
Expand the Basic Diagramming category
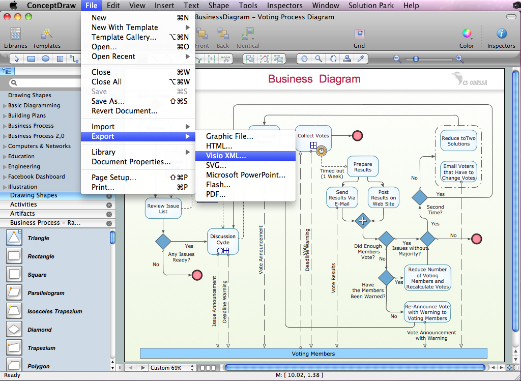point(5,106)
